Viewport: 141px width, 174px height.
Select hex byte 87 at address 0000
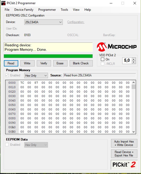[x=36, y=83]
